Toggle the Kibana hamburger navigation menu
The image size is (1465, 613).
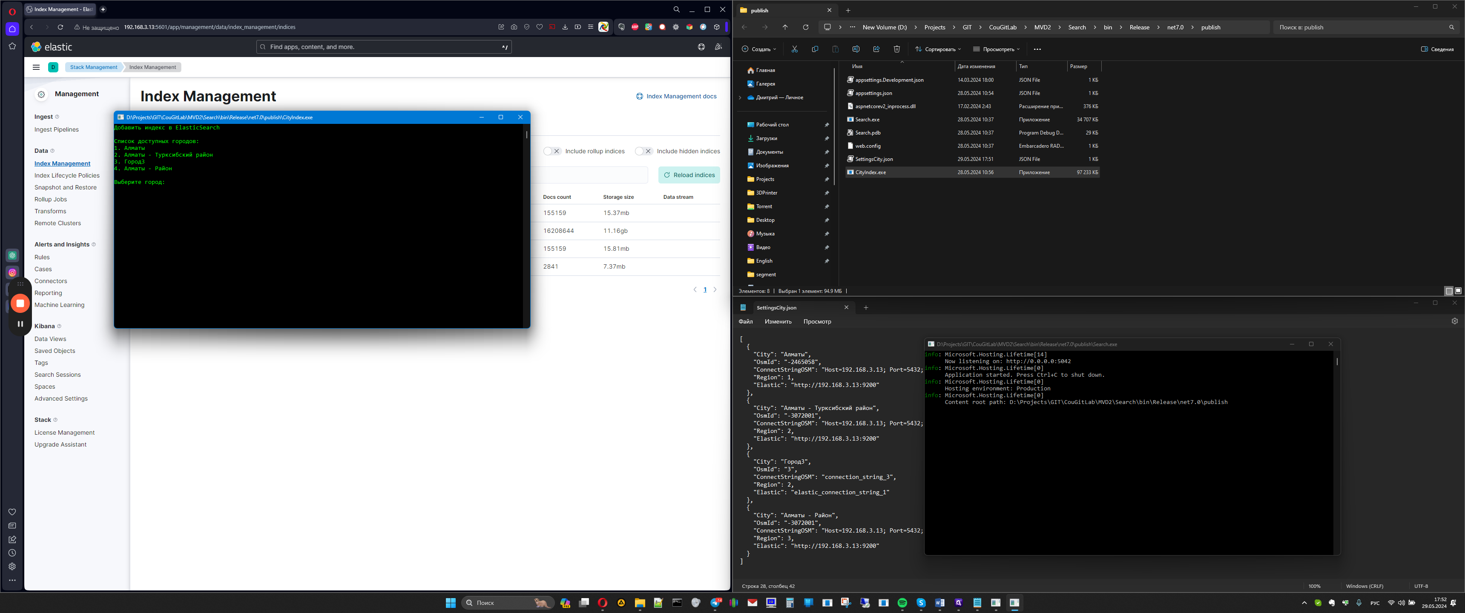(x=36, y=67)
